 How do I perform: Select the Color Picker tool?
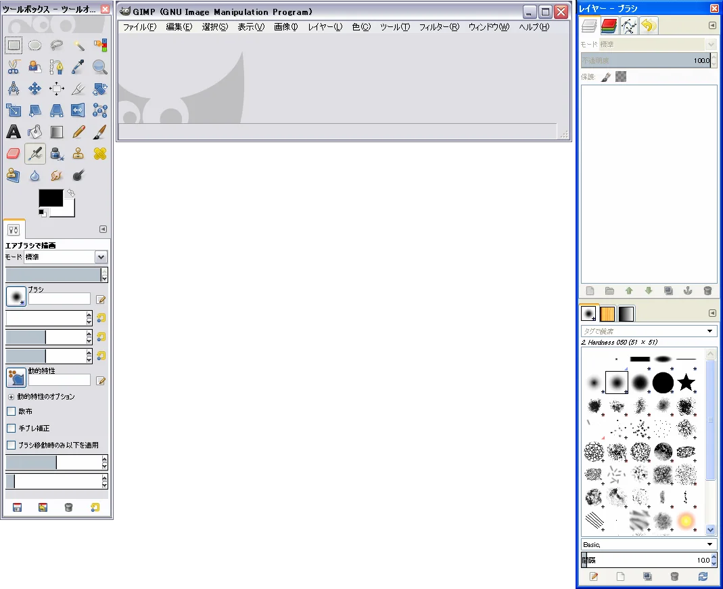coord(78,67)
